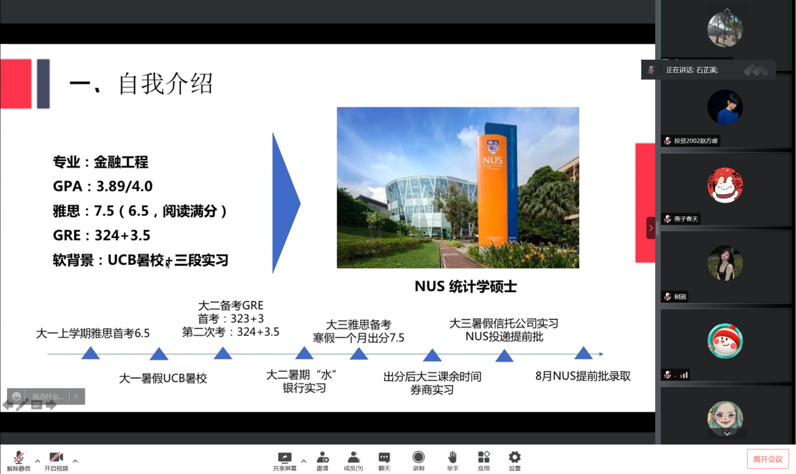The image size is (796, 474).
Task: Show more participants with the down chevron
Action: [x=727, y=433]
